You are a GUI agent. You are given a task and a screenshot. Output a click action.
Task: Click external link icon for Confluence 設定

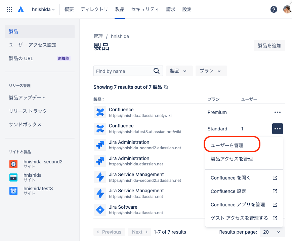point(275,191)
